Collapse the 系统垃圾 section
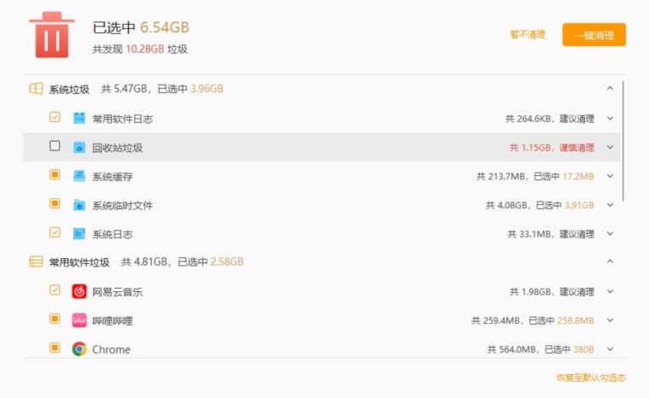Viewport: 649px width, 398px height. point(610,88)
